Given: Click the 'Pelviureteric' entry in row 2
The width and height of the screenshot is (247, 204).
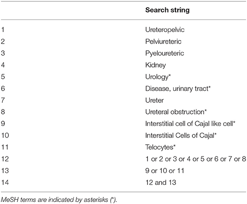Looking at the screenshot, I should pos(163,41).
